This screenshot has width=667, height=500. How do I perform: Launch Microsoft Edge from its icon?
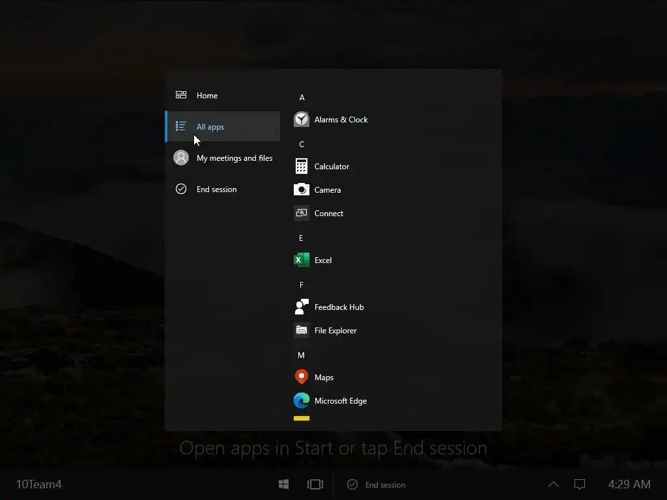click(302, 400)
